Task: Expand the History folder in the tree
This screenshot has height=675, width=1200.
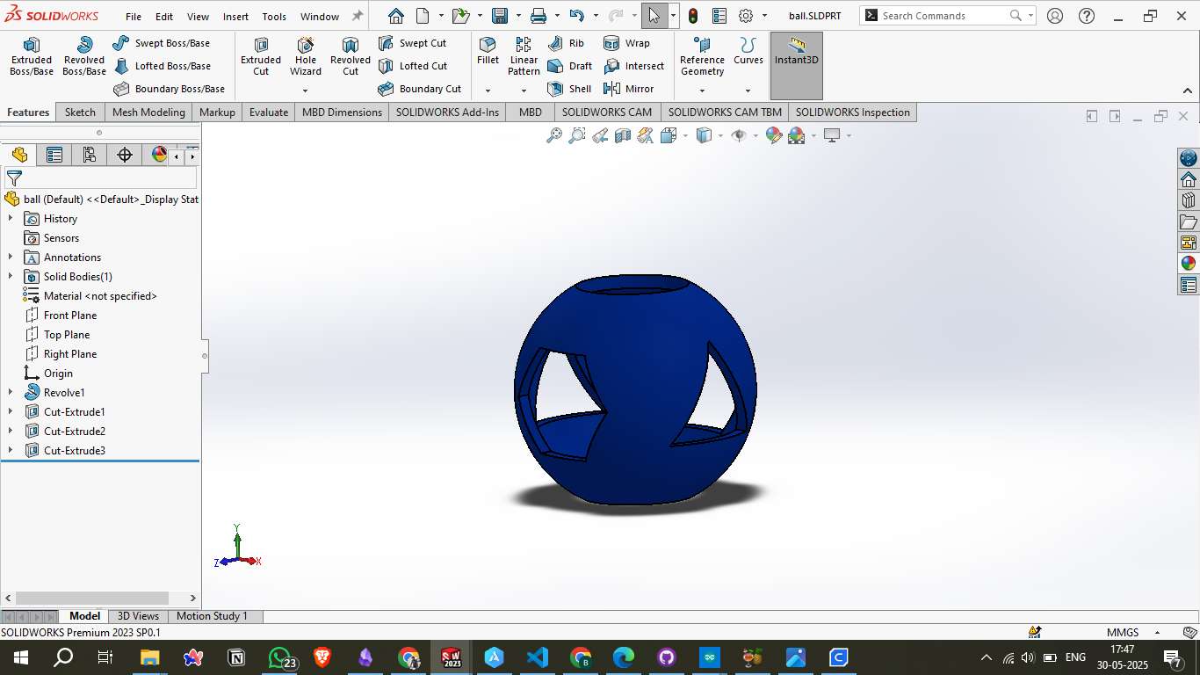Action: click(11, 219)
